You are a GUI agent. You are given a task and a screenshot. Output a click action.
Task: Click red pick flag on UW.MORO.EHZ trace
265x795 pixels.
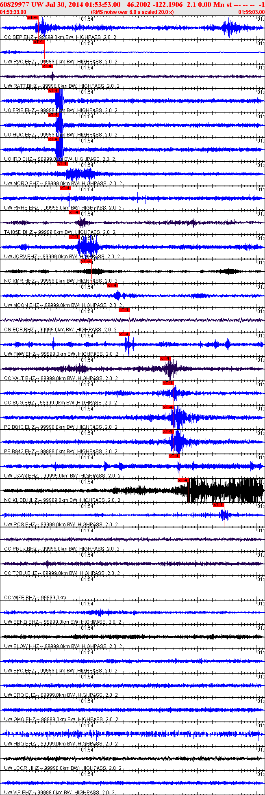click(62, 164)
